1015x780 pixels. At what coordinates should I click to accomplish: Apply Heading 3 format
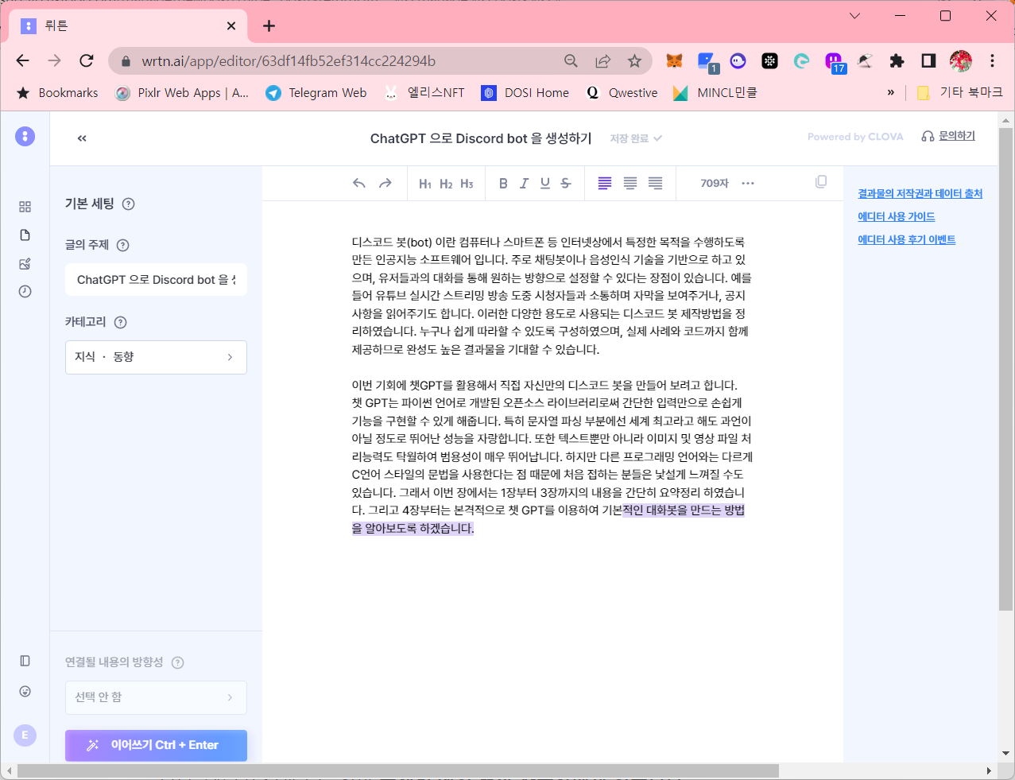(x=467, y=184)
